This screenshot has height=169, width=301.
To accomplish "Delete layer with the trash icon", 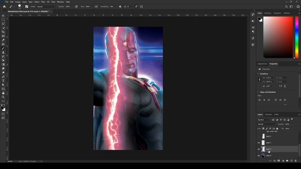I will tap(296, 161).
